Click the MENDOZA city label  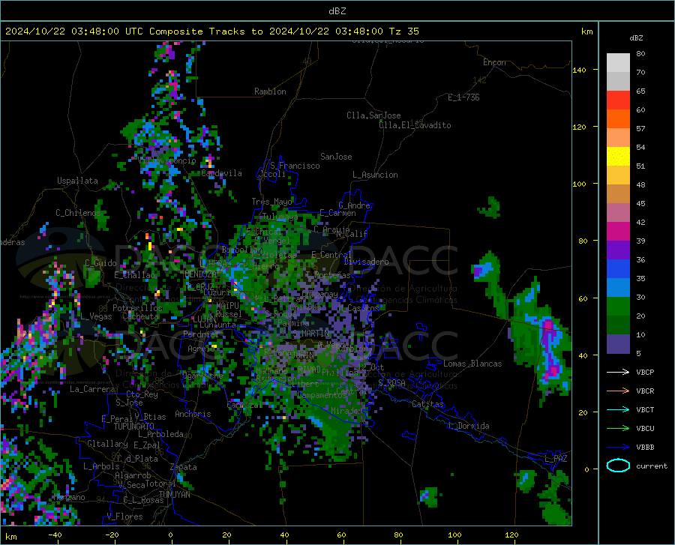[x=200, y=274]
